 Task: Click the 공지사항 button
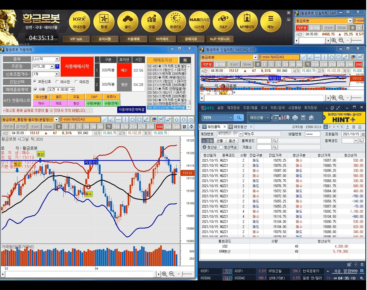coord(105,39)
